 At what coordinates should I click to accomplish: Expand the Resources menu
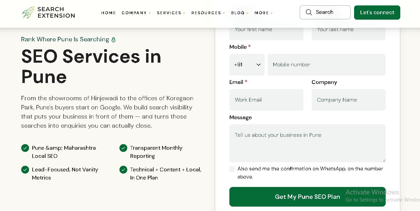[208, 13]
